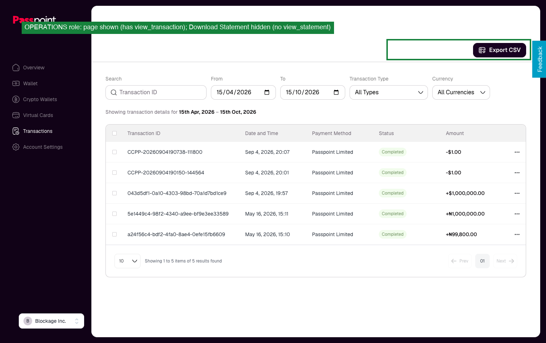546x343 pixels.
Task: Click page number 01 in pagination
Action: [x=482, y=261]
